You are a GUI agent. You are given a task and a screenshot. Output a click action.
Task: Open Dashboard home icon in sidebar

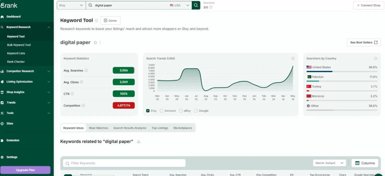tap(2, 17)
